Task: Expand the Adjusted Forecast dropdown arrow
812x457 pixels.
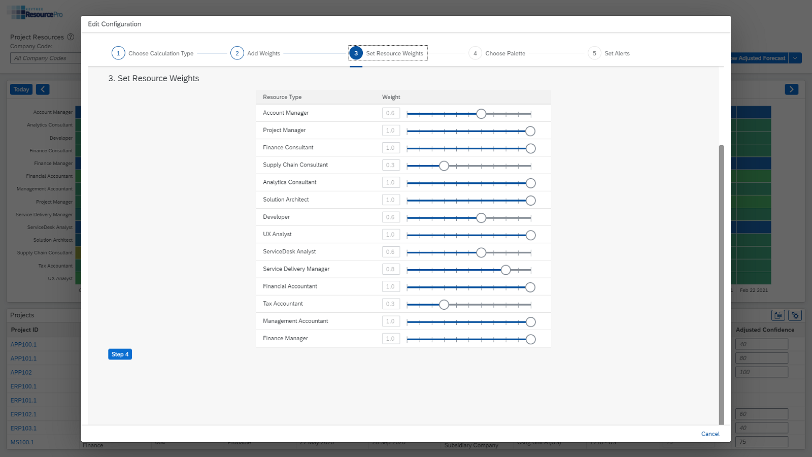Action: pyautogui.click(x=795, y=58)
